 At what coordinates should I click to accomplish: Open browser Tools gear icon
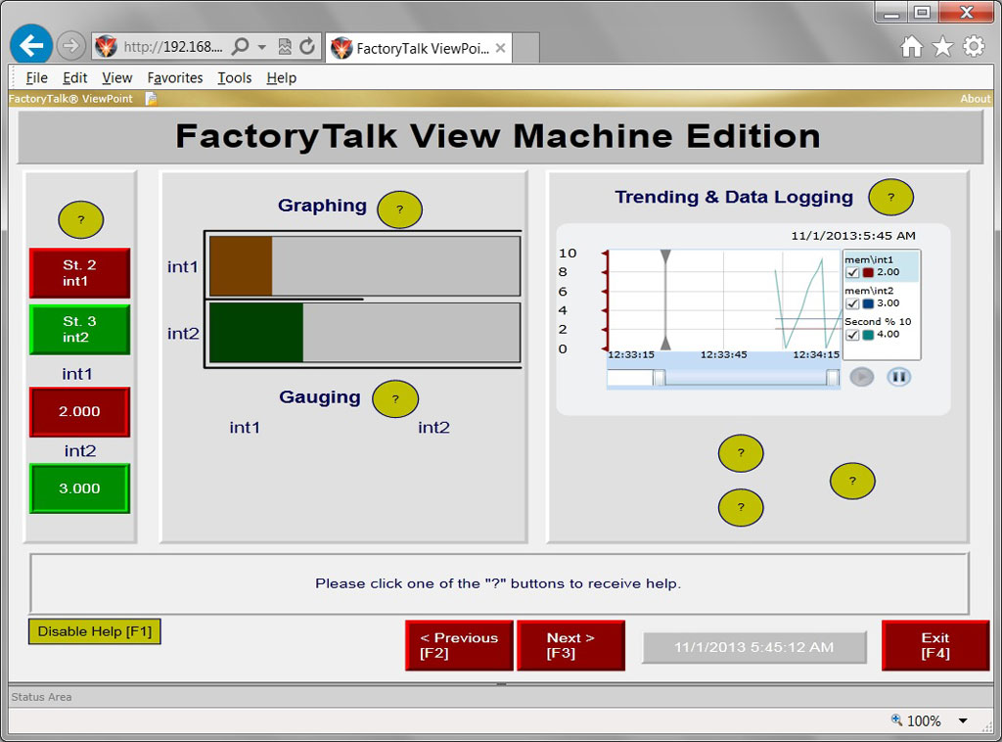coord(974,46)
